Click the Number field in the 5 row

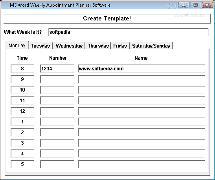click(x=57, y=164)
